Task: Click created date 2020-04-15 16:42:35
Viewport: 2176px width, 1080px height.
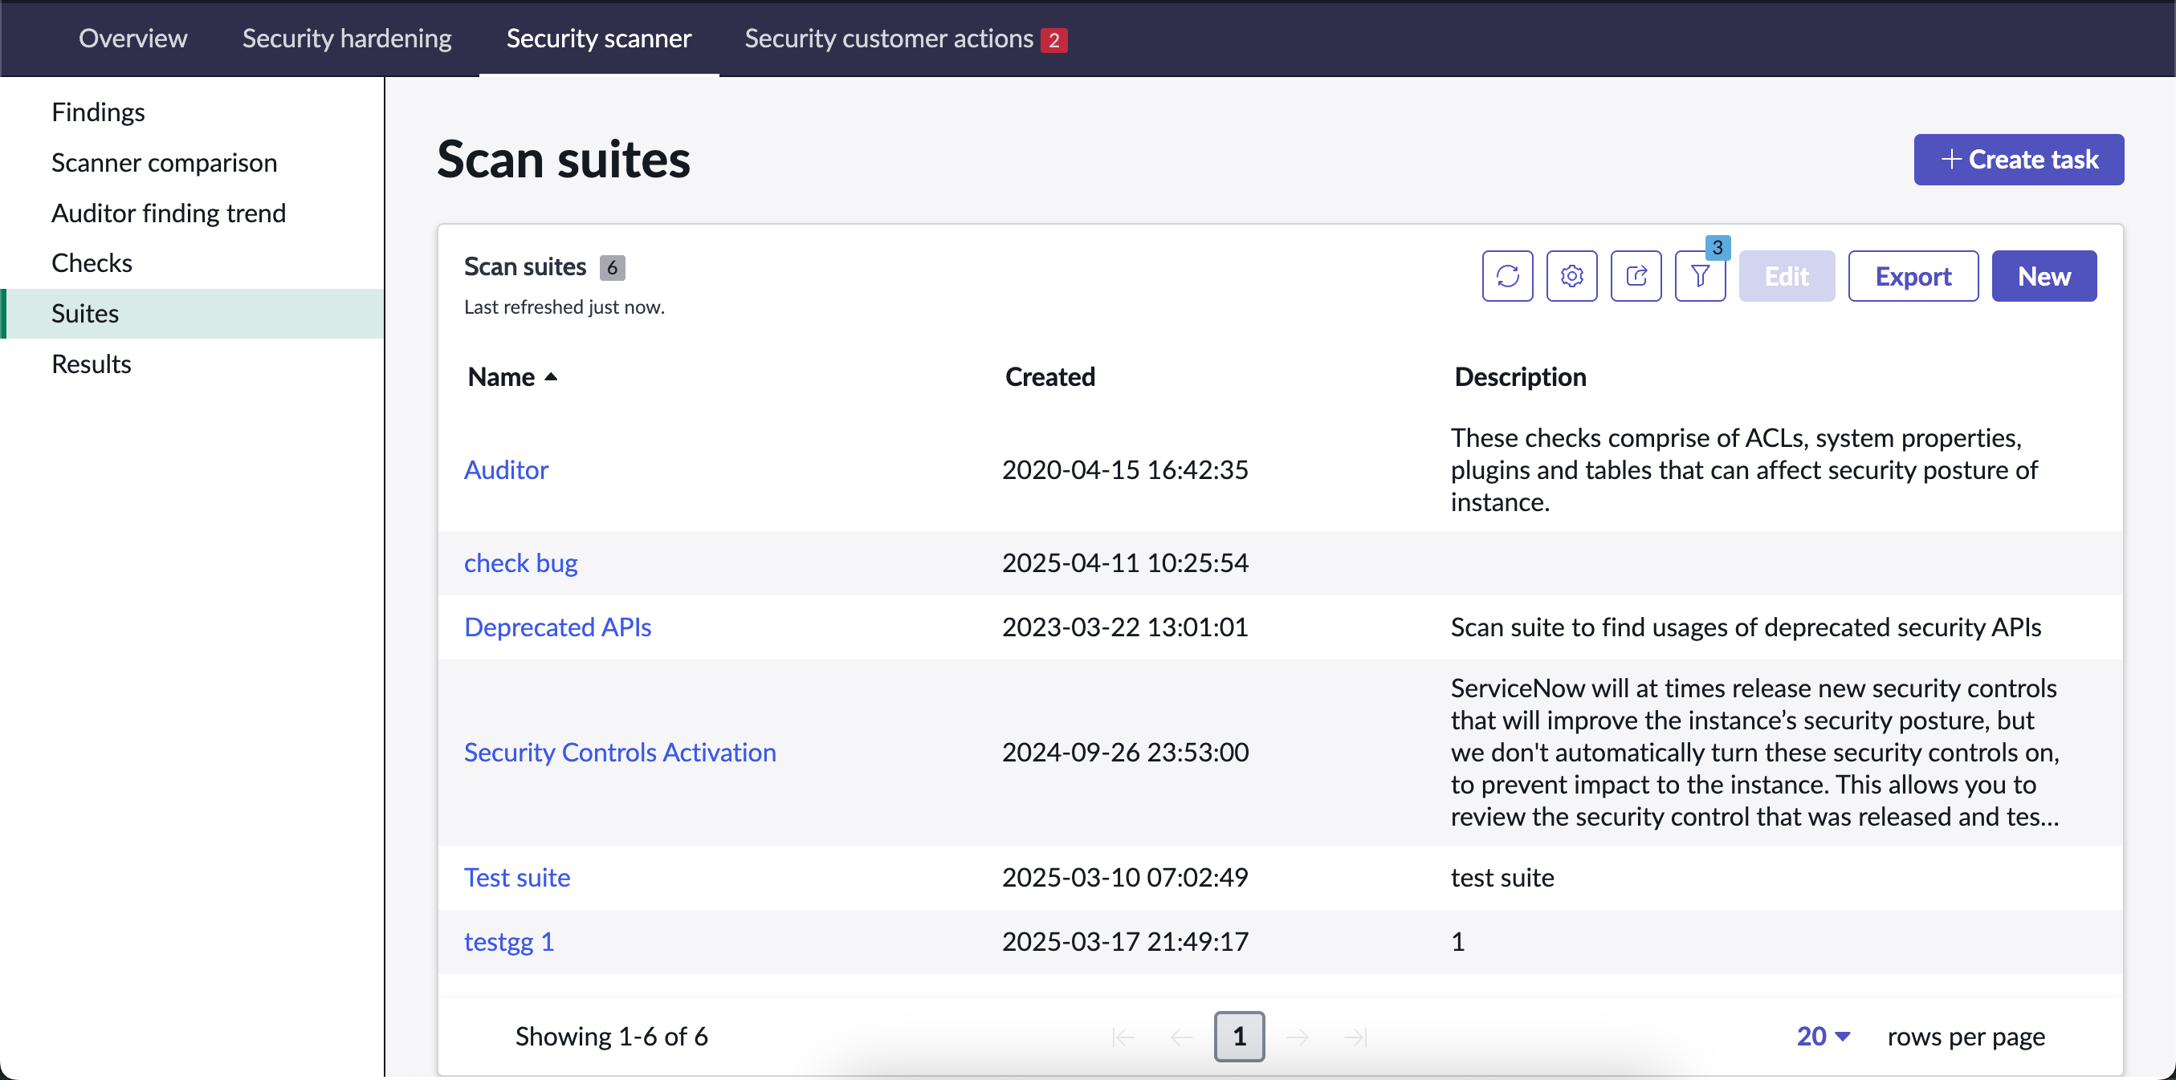Action: tap(1125, 469)
